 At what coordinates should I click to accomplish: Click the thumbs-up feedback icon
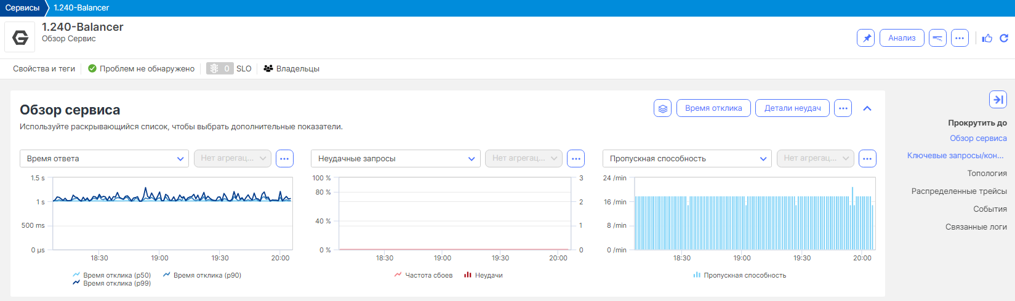[987, 38]
